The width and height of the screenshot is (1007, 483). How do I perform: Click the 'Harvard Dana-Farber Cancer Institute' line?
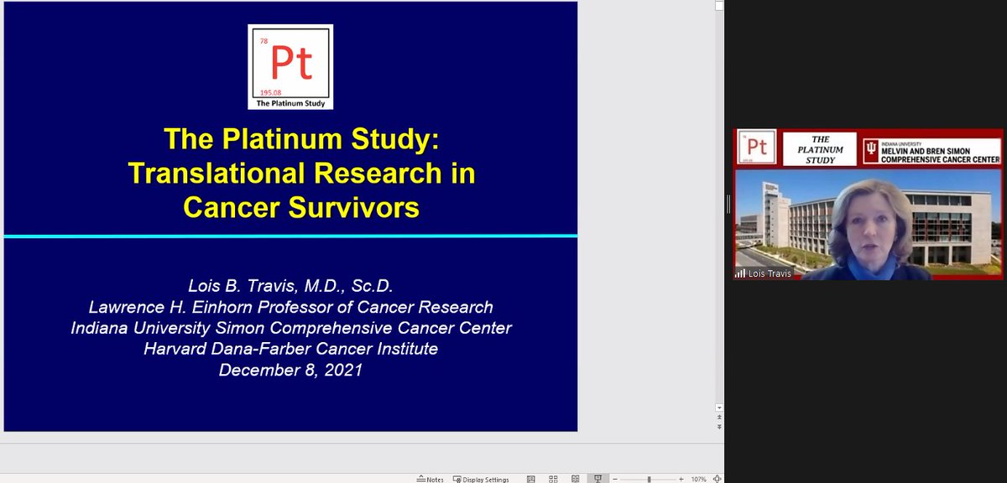tap(290, 348)
